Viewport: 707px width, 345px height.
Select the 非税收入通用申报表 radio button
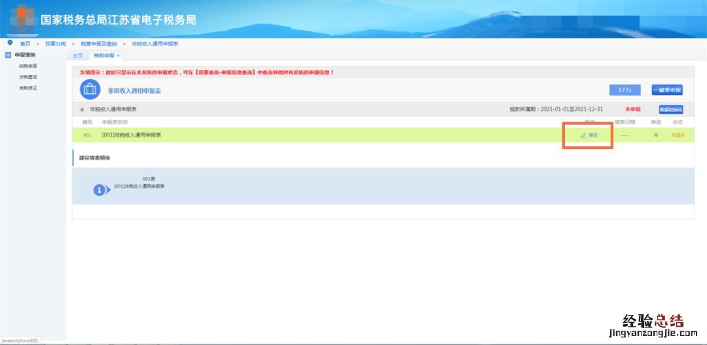82,110
